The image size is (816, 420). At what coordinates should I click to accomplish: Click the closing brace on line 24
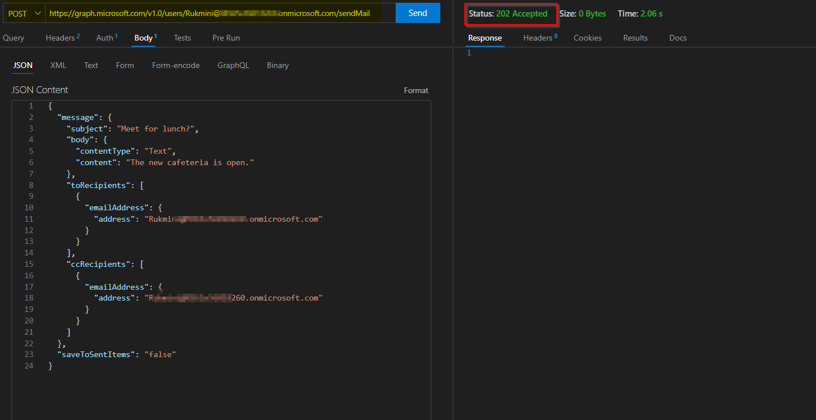(x=50, y=366)
